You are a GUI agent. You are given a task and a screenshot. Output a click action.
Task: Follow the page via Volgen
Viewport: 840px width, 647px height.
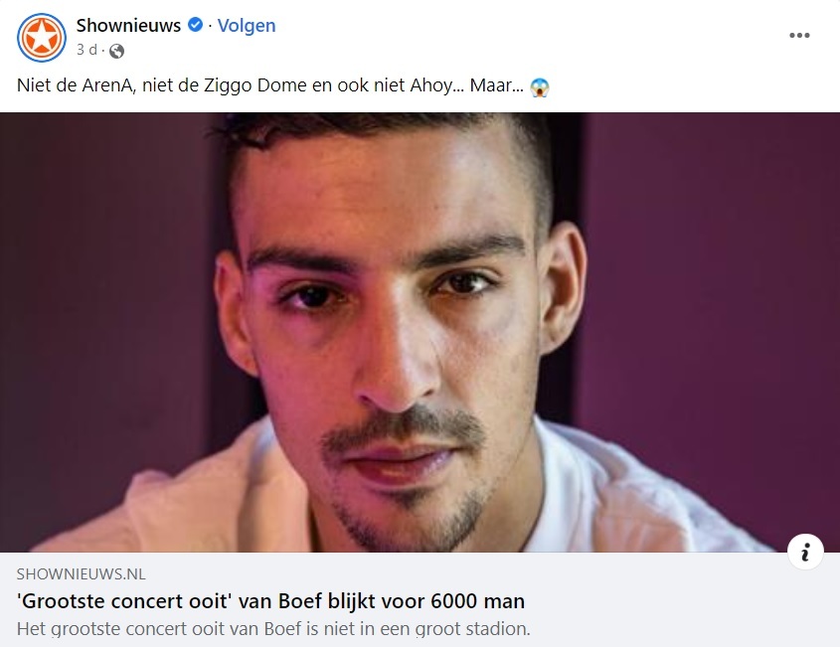247,25
